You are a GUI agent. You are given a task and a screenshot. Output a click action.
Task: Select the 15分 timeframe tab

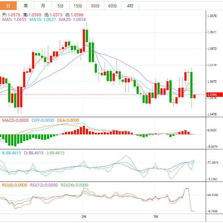tap(78, 6)
